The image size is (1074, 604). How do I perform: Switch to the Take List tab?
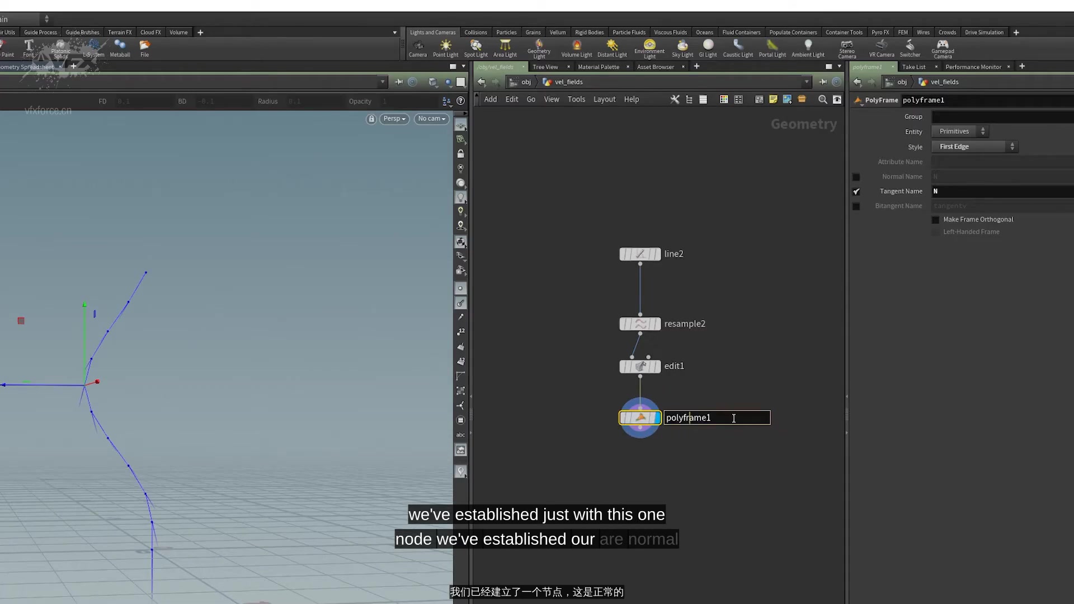pyautogui.click(x=914, y=67)
